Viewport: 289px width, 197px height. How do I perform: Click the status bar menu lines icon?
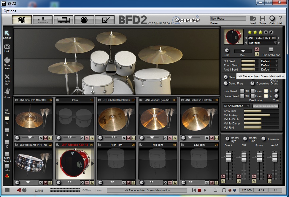click(7, 190)
